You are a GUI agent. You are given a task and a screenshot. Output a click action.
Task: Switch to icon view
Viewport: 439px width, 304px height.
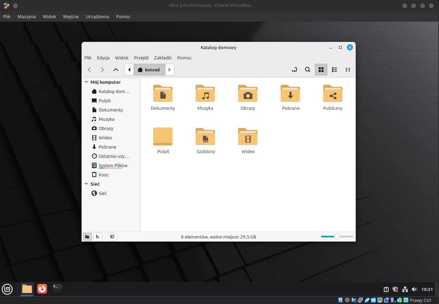(321, 70)
